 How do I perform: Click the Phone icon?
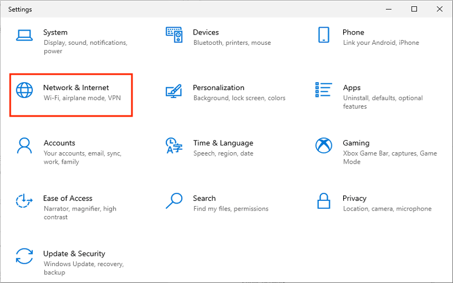tap(323, 35)
